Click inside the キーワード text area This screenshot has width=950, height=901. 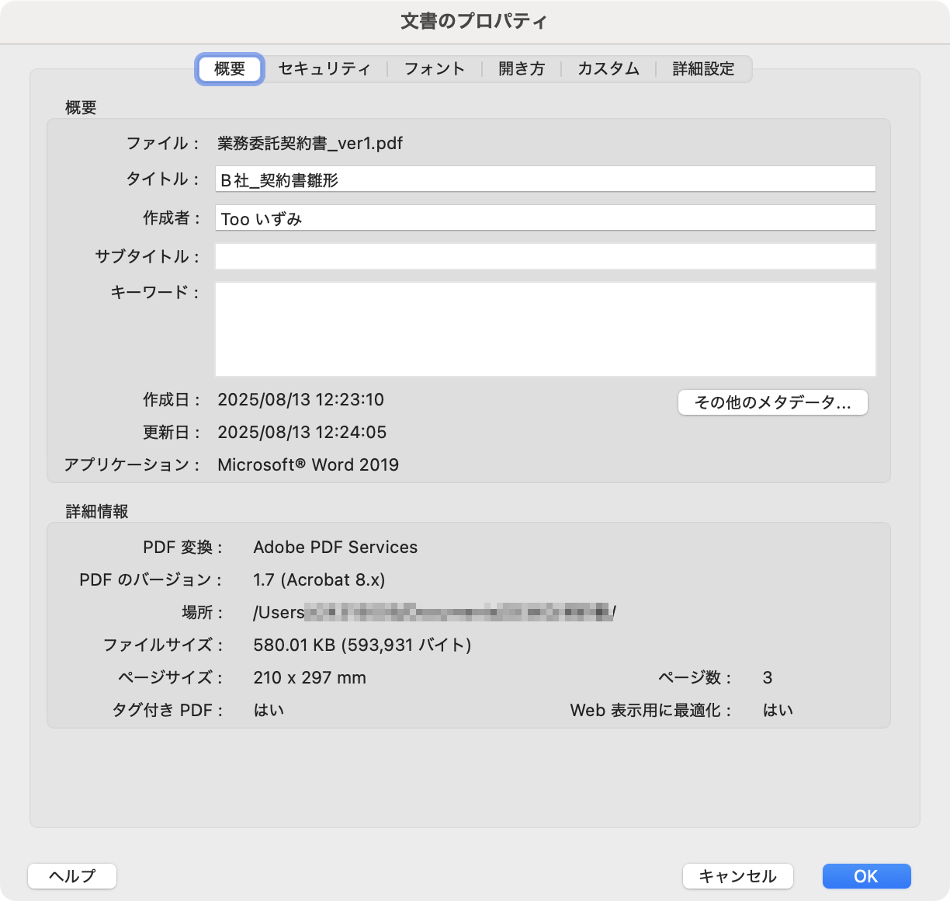tap(545, 329)
